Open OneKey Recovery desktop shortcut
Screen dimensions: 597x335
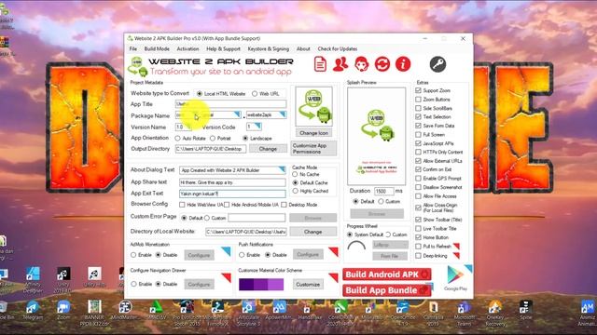[x=495, y=314]
